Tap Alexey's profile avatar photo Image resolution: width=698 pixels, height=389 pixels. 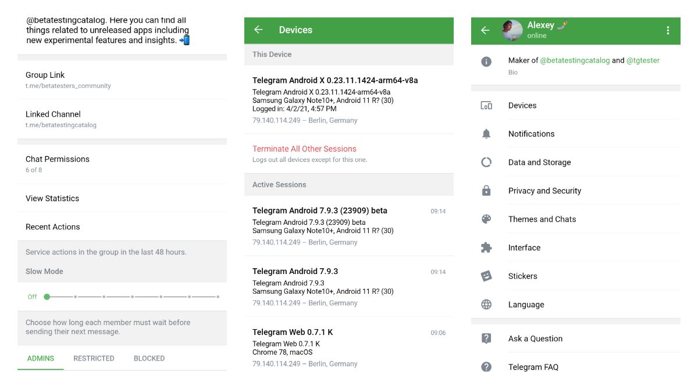point(512,30)
